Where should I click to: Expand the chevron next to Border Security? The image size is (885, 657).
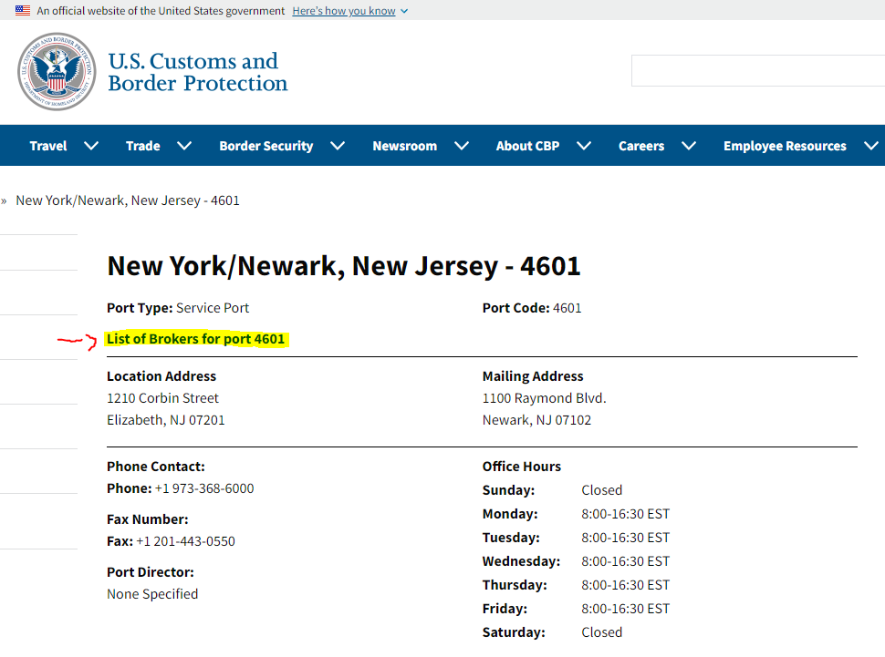click(338, 146)
